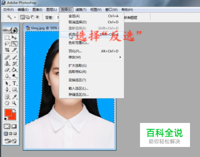
Task: Choose 全选(A) from Select menu
Action: pos(92,16)
